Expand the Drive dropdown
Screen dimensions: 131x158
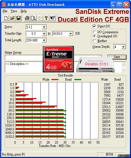[x=44, y=27]
